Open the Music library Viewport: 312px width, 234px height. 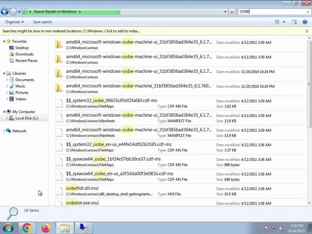click(x=20, y=86)
